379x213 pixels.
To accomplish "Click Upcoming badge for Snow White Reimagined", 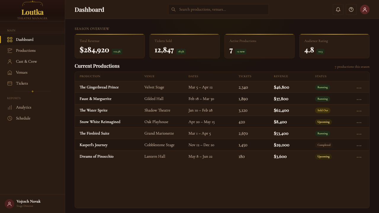I will (323, 122).
